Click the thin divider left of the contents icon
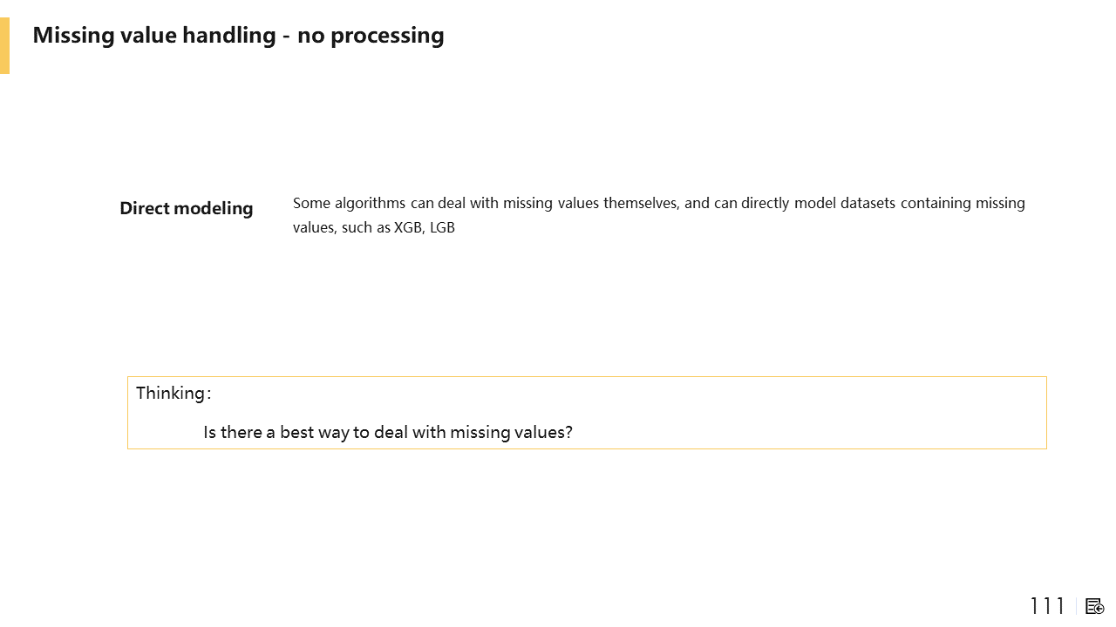1116x627 pixels. (x=1077, y=606)
